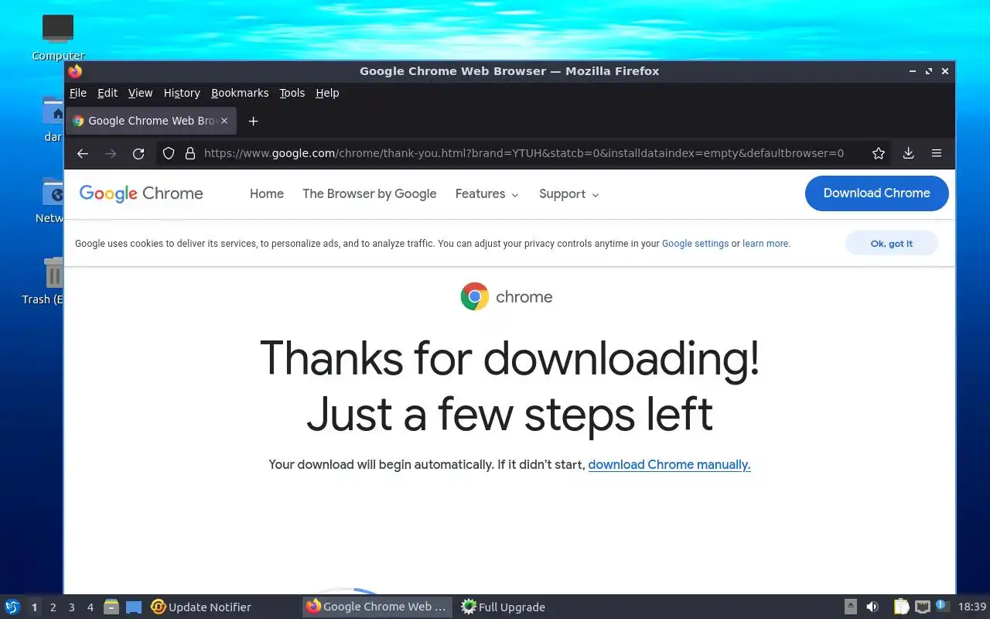The image size is (990, 619).
Task: Open the History menu
Action: pos(182,93)
